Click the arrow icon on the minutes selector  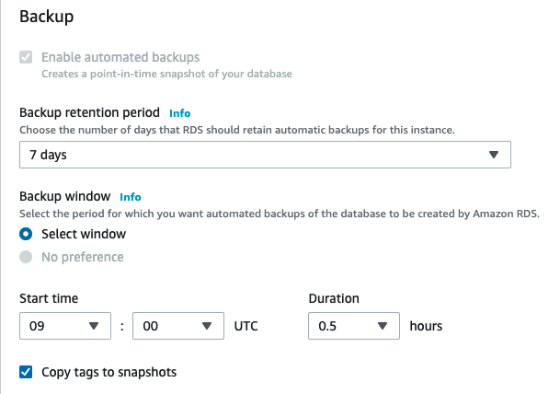click(207, 326)
